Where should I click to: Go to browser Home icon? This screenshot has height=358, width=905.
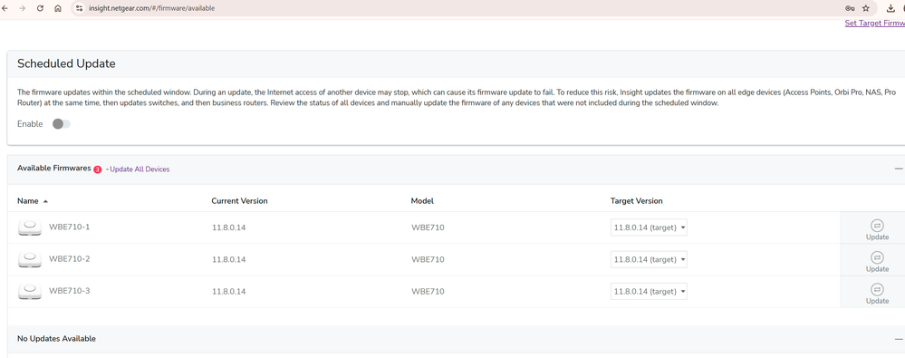58,9
